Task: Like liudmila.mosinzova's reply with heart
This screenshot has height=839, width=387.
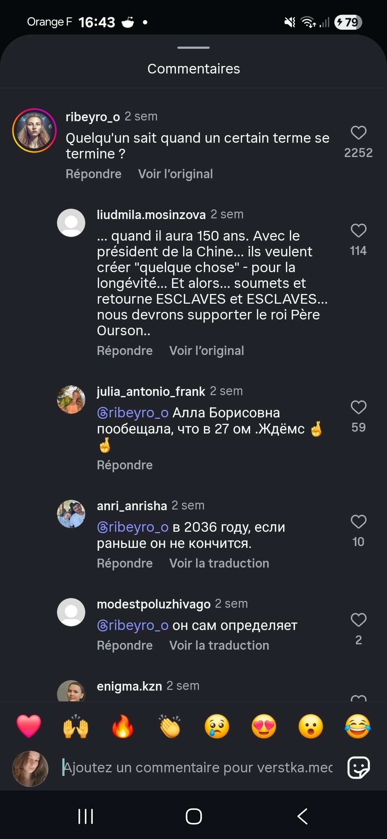Action: [358, 231]
